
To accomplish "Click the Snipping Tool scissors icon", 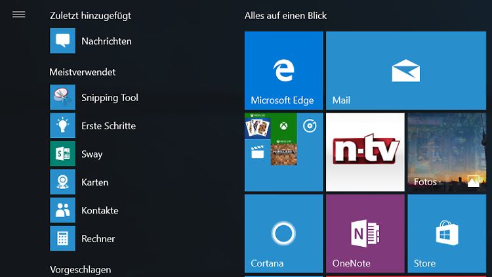I will tap(63, 97).
